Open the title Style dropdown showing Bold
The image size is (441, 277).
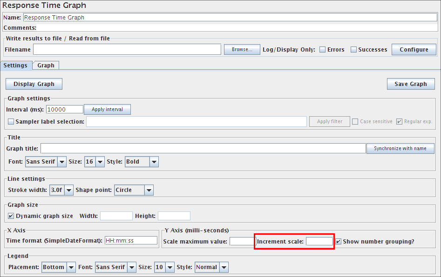click(142, 162)
